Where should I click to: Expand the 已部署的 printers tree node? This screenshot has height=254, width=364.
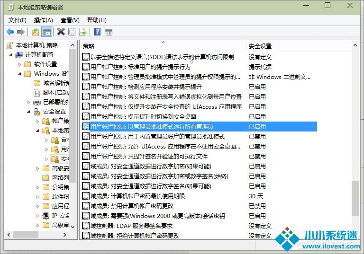28,102
